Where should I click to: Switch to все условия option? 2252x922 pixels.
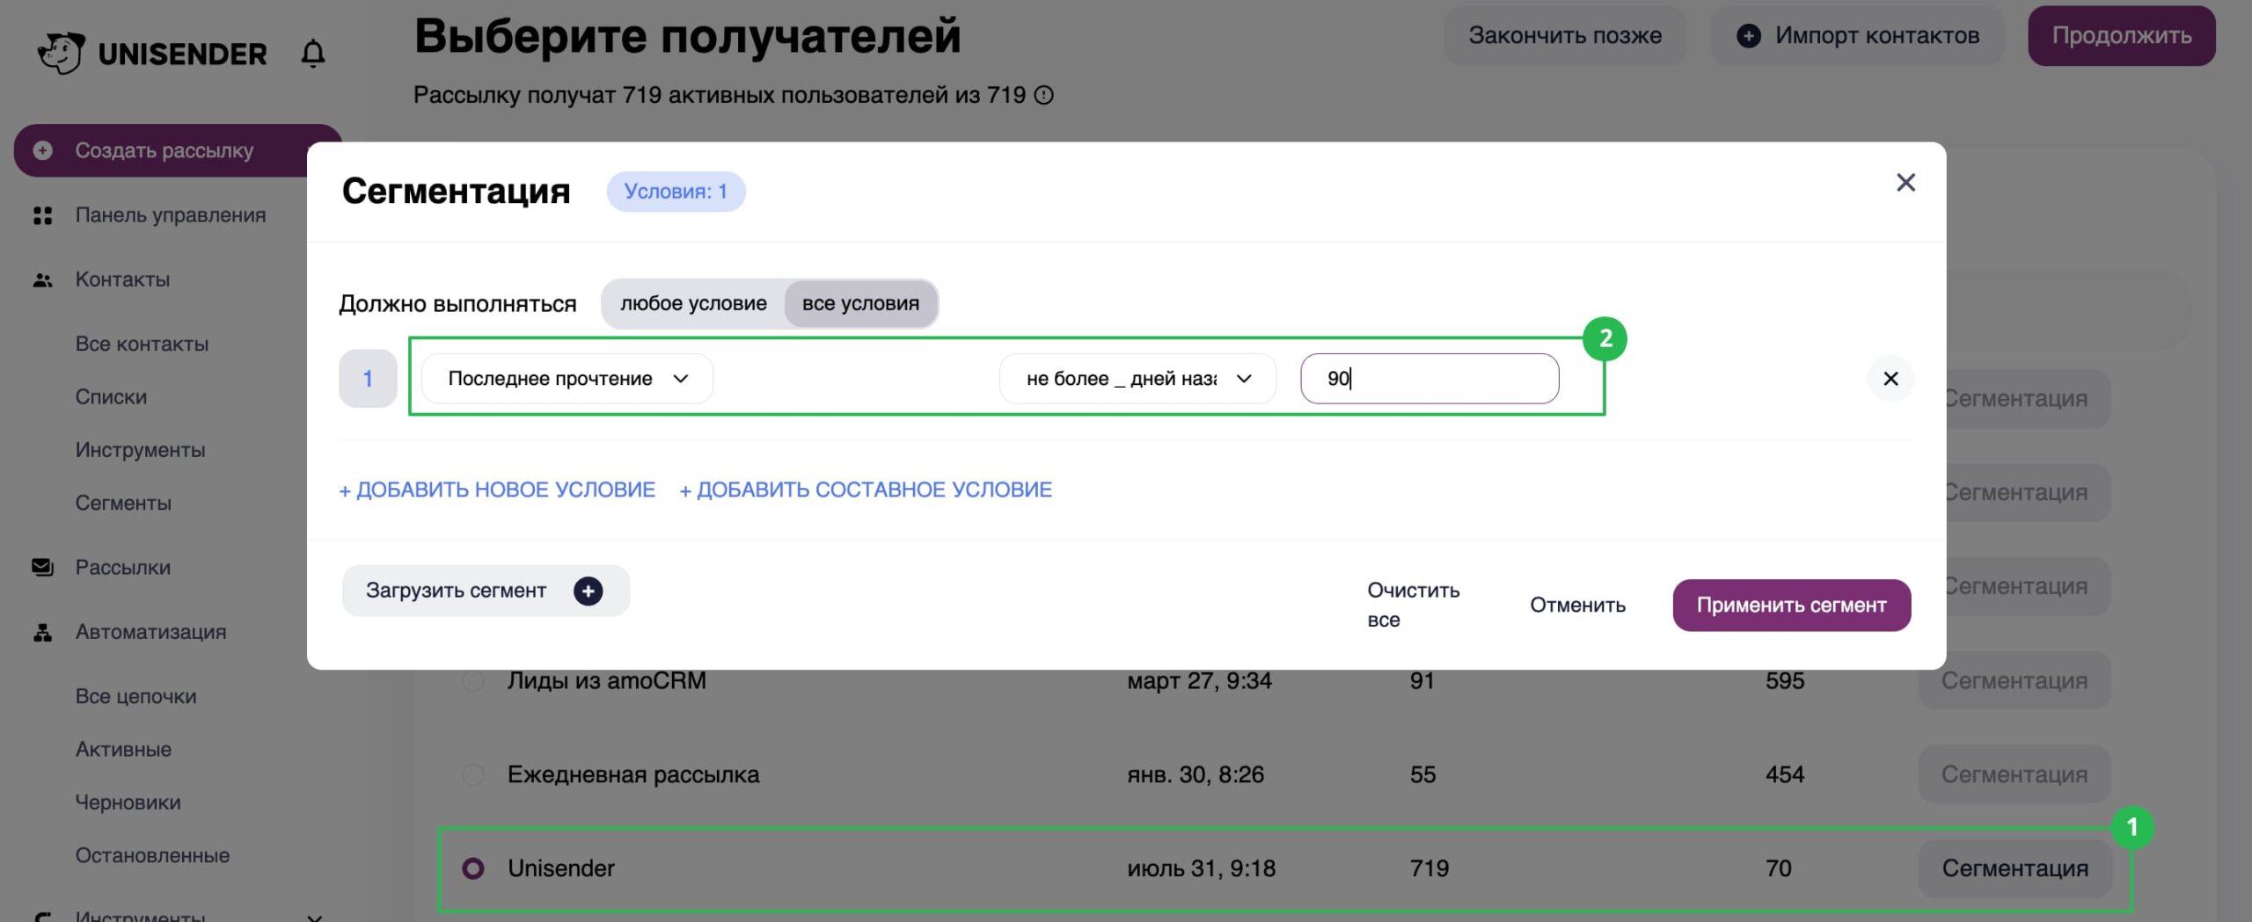(x=860, y=303)
